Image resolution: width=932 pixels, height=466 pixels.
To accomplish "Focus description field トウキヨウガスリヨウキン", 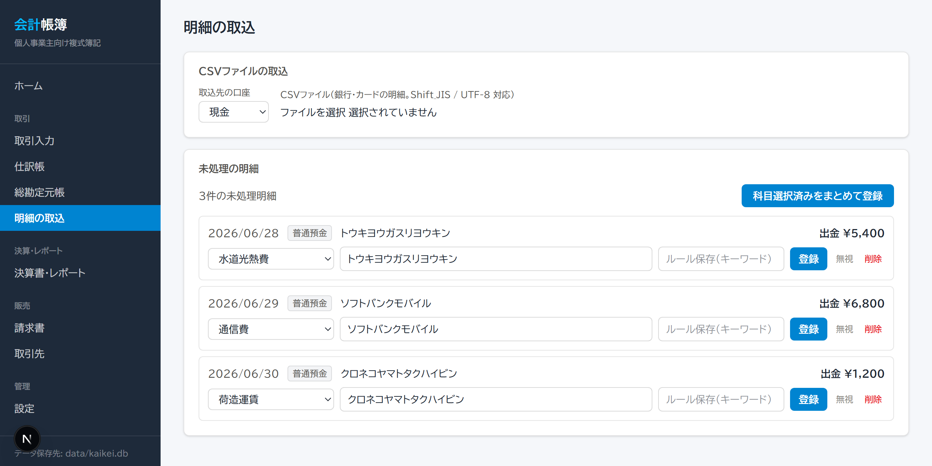I will [496, 259].
